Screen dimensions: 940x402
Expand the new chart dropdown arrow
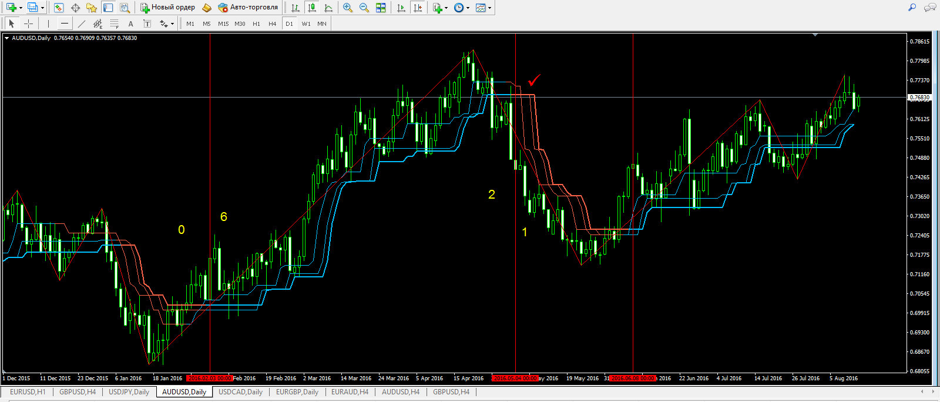[x=21, y=8]
